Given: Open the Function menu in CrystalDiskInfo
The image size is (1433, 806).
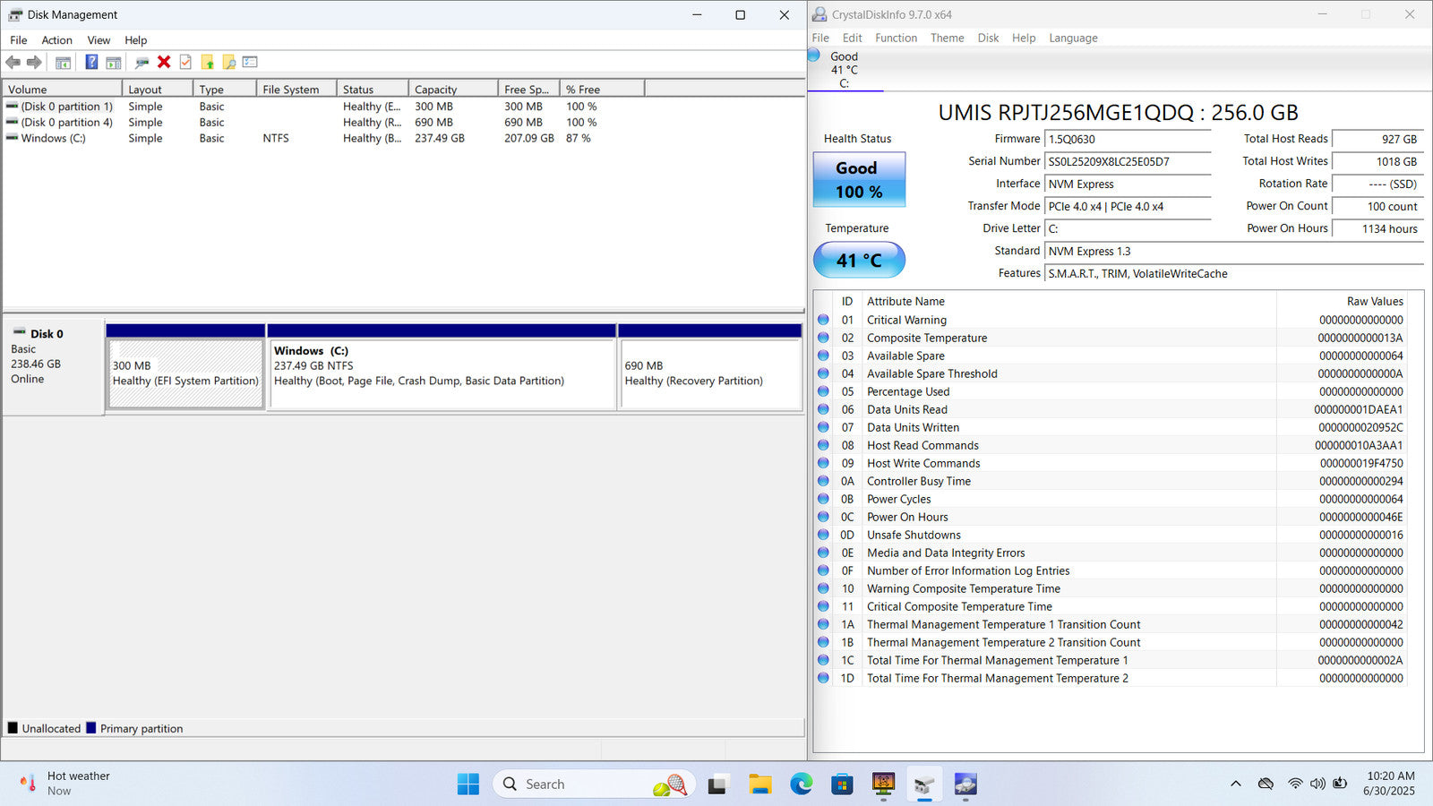Looking at the screenshot, I should point(896,38).
